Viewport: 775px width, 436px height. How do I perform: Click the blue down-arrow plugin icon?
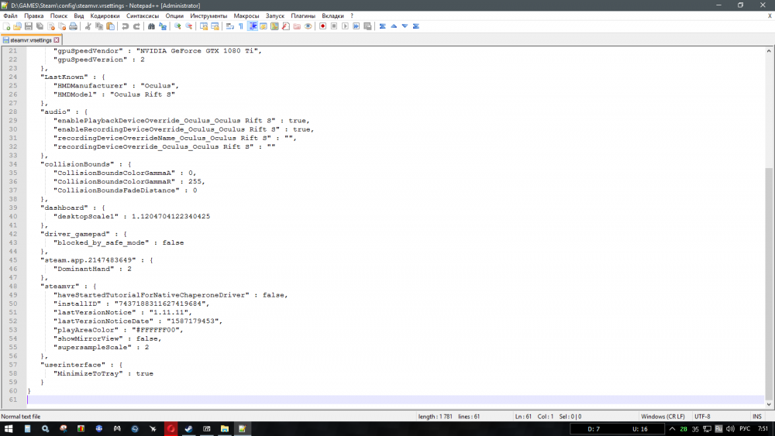click(x=405, y=26)
